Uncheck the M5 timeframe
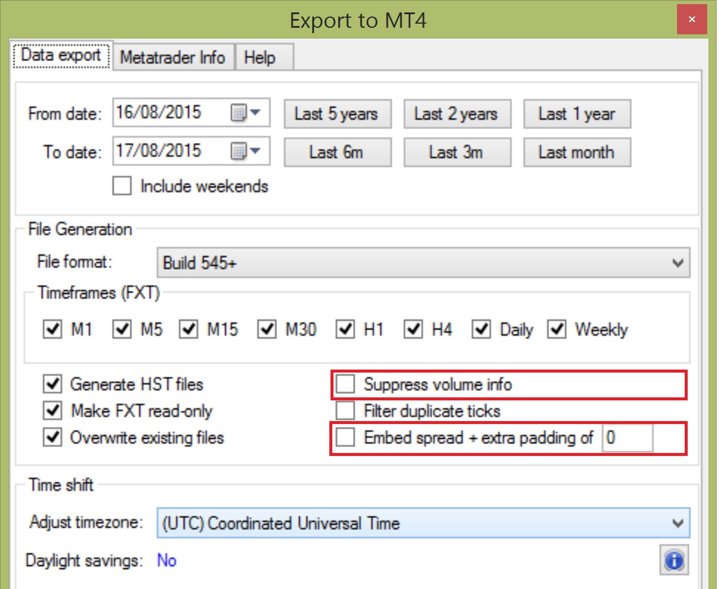Viewport: 719px width, 589px height. pyautogui.click(x=122, y=329)
